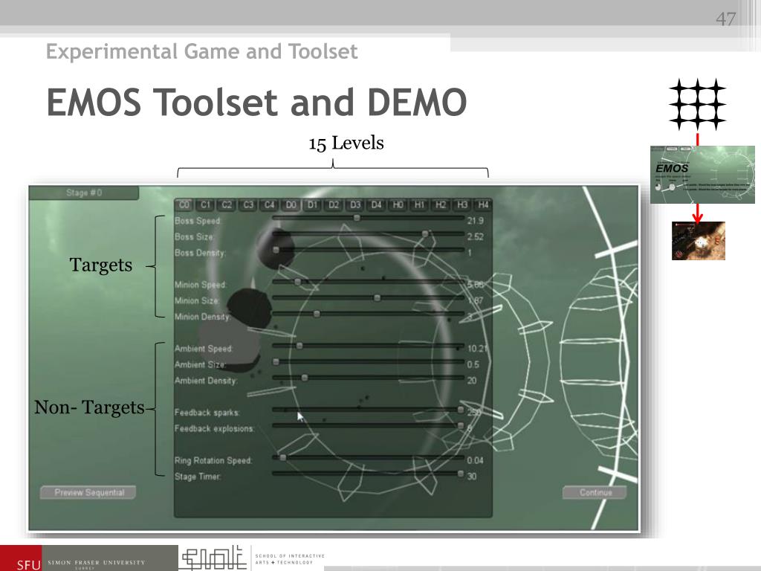Click the '15 Levels' caption
This screenshot has height=571, width=761.
coord(346,143)
